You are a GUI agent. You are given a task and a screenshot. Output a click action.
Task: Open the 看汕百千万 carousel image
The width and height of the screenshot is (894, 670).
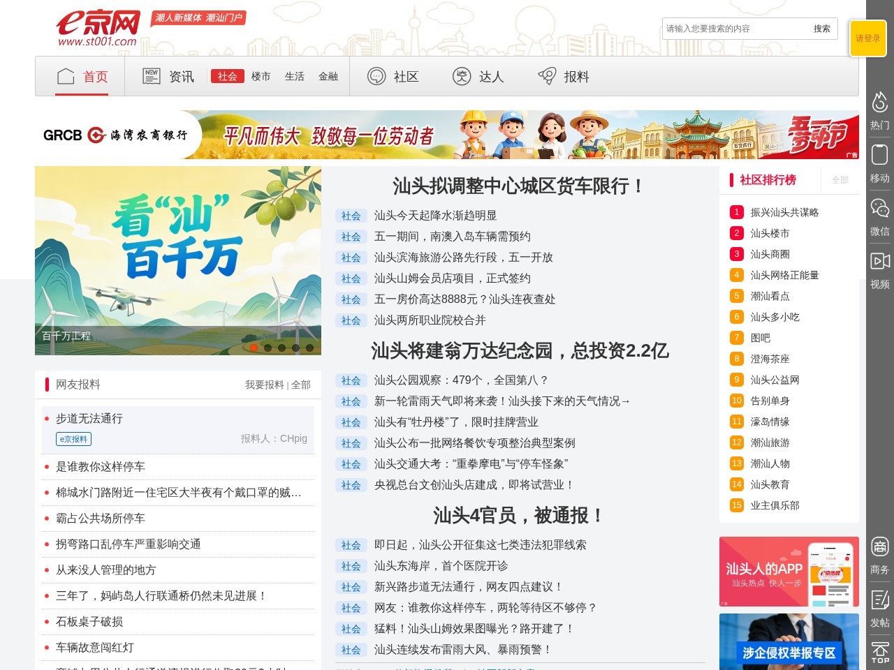[178, 260]
